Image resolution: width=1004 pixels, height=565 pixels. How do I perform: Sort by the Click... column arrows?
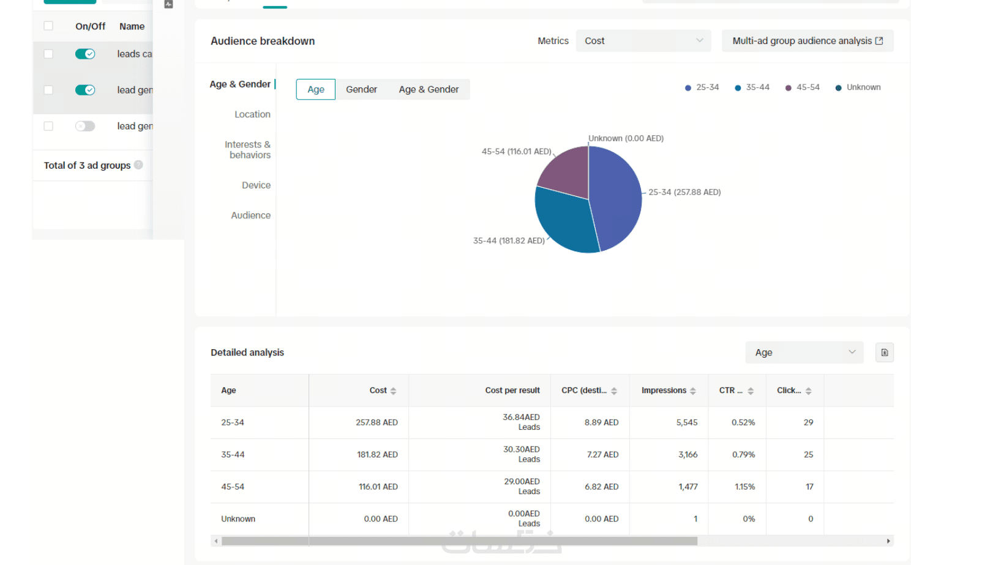[x=808, y=391]
